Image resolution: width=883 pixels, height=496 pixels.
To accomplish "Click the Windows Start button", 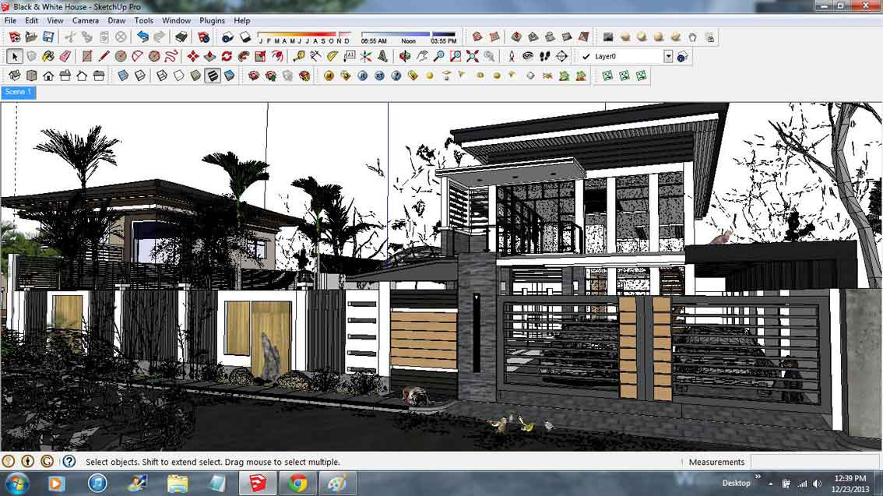I will pyautogui.click(x=17, y=484).
